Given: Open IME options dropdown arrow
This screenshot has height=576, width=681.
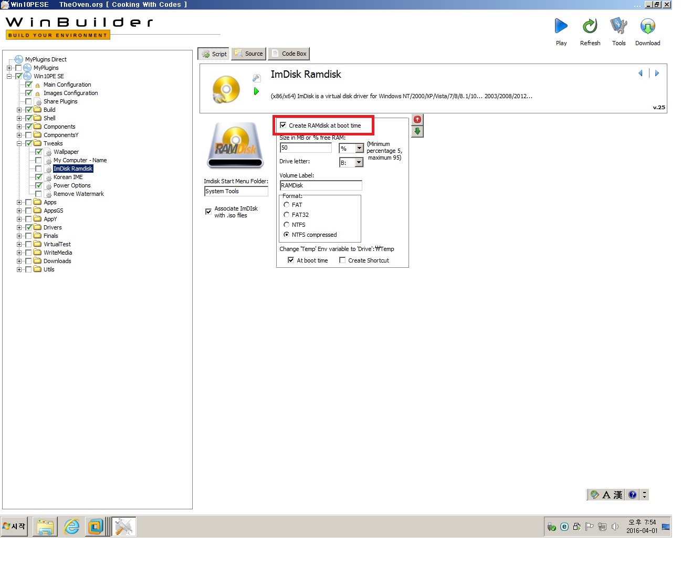Looking at the screenshot, I should (645, 495).
